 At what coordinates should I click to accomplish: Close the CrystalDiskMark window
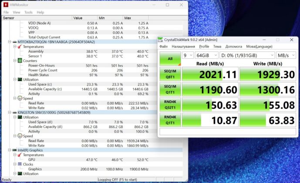[292, 40]
